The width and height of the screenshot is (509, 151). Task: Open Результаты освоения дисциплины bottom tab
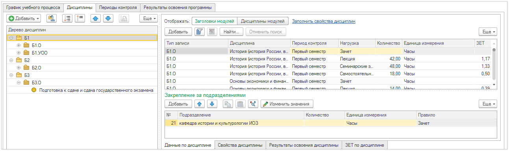click(x=304, y=145)
